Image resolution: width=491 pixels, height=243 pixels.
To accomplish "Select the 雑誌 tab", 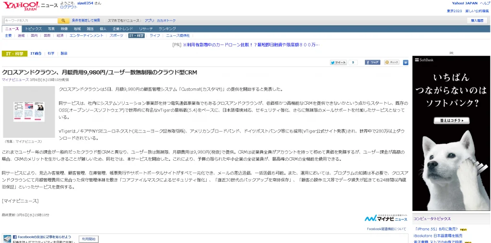I will [x=90, y=29].
